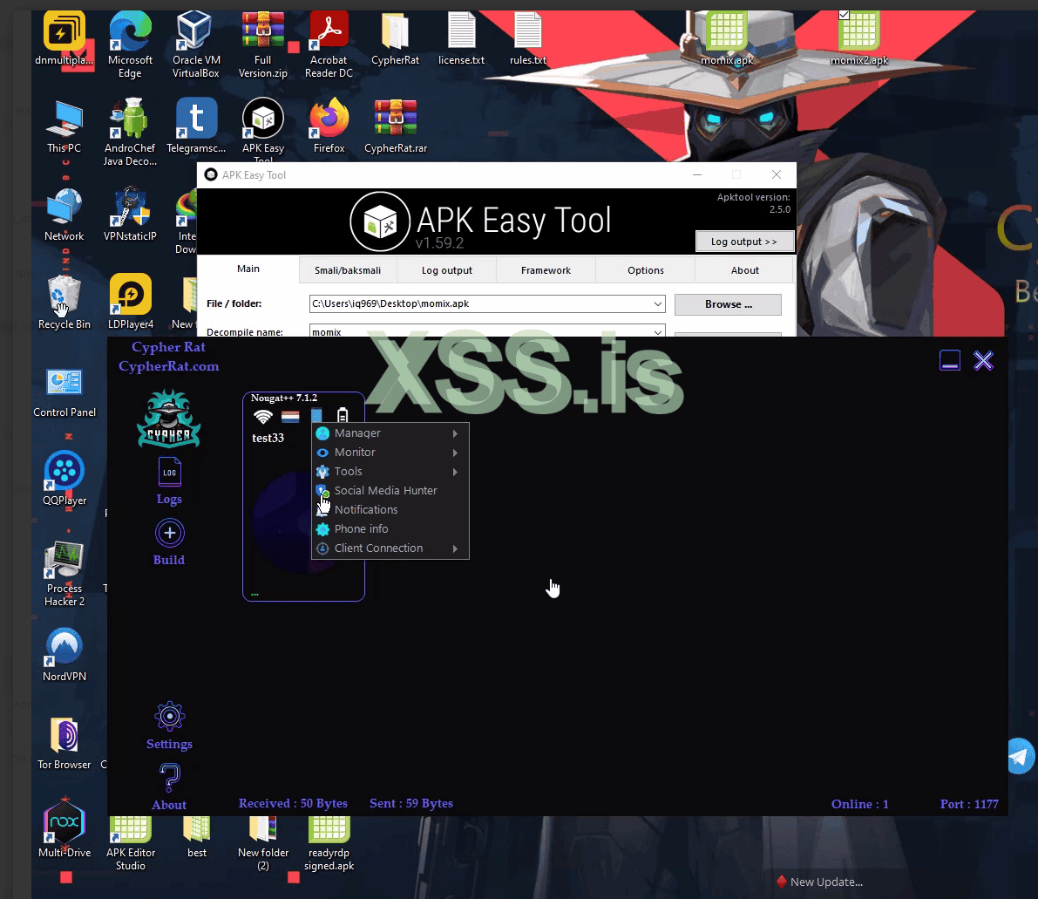Click the battery status icon on test33
The width and height of the screenshot is (1038, 899).
[342, 416]
